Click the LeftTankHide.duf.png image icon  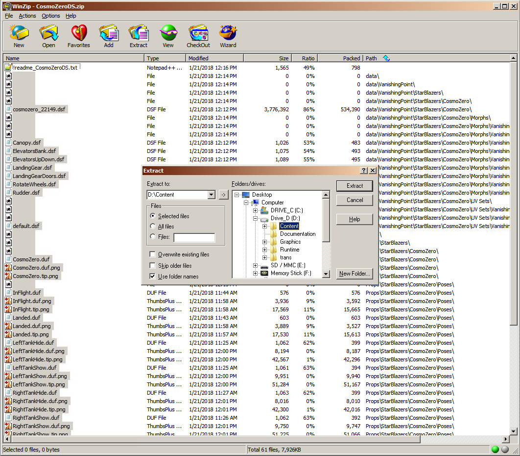[8, 351]
